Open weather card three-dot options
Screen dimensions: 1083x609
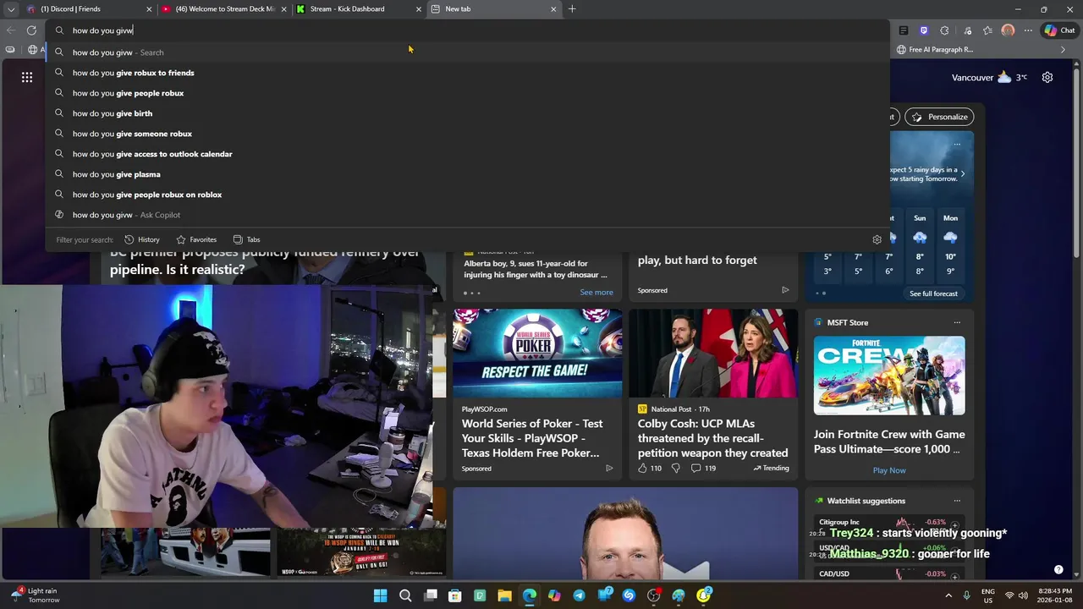pos(957,144)
